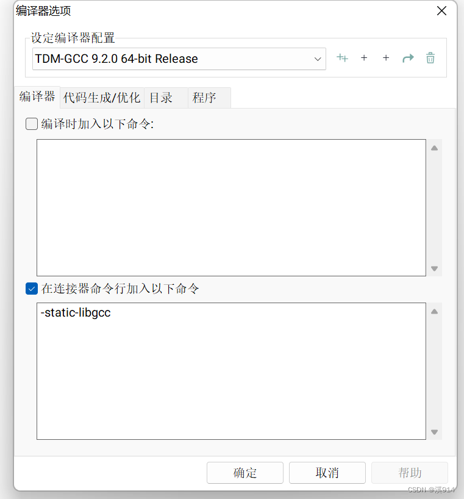The height and width of the screenshot is (499, 464).
Task: Click the plus icon beside the curved arrow
Action: pyautogui.click(x=386, y=58)
